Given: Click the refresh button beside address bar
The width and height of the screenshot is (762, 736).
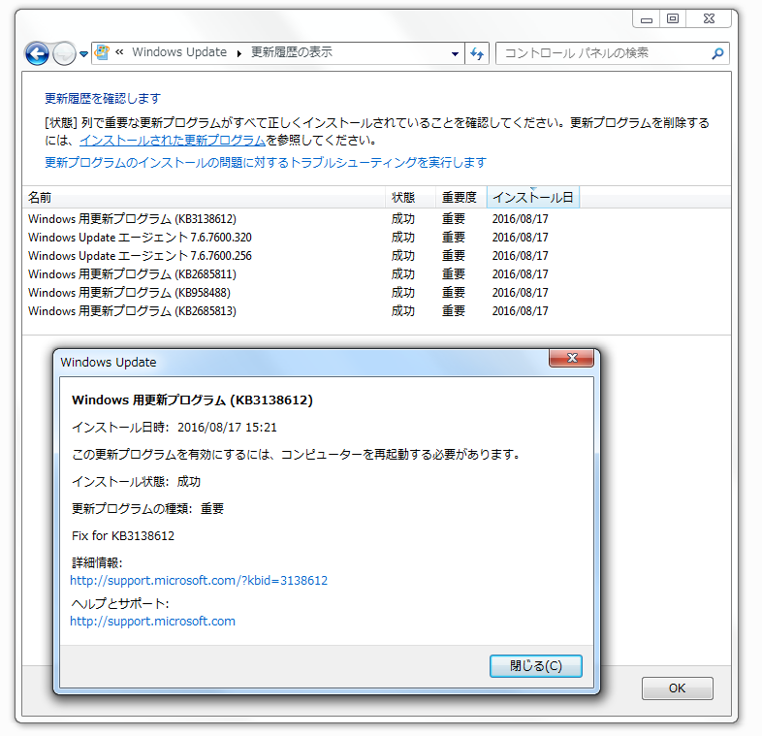Looking at the screenshot, I should (x=476, y=53).
